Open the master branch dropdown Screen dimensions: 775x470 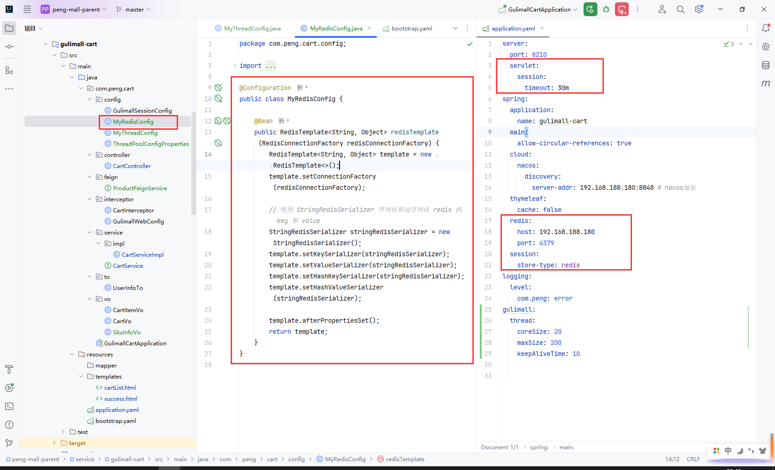coord(133,9)
